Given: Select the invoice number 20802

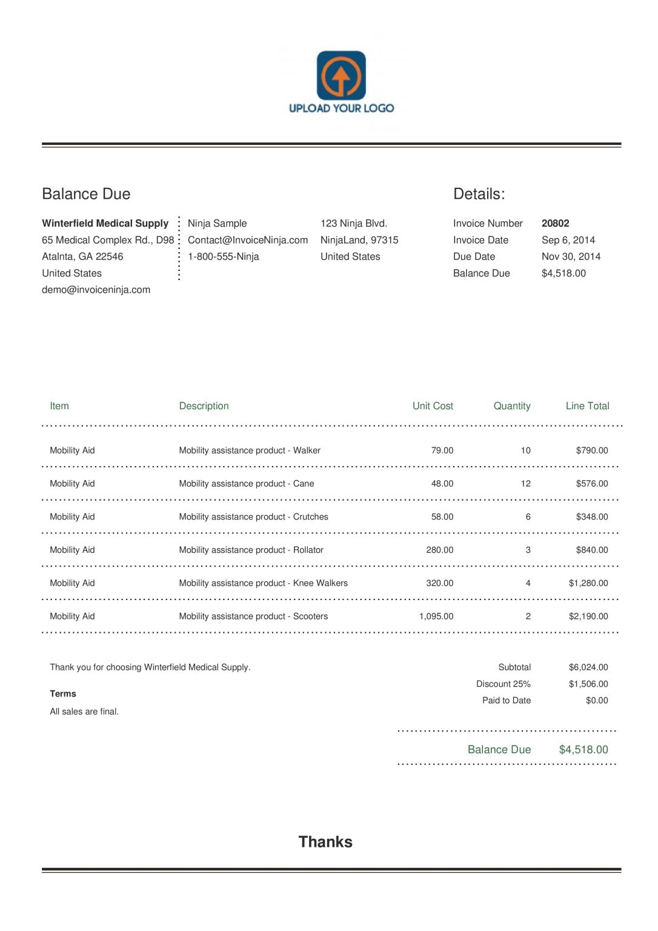Looking at the screenshot, I should pos(556,223).
